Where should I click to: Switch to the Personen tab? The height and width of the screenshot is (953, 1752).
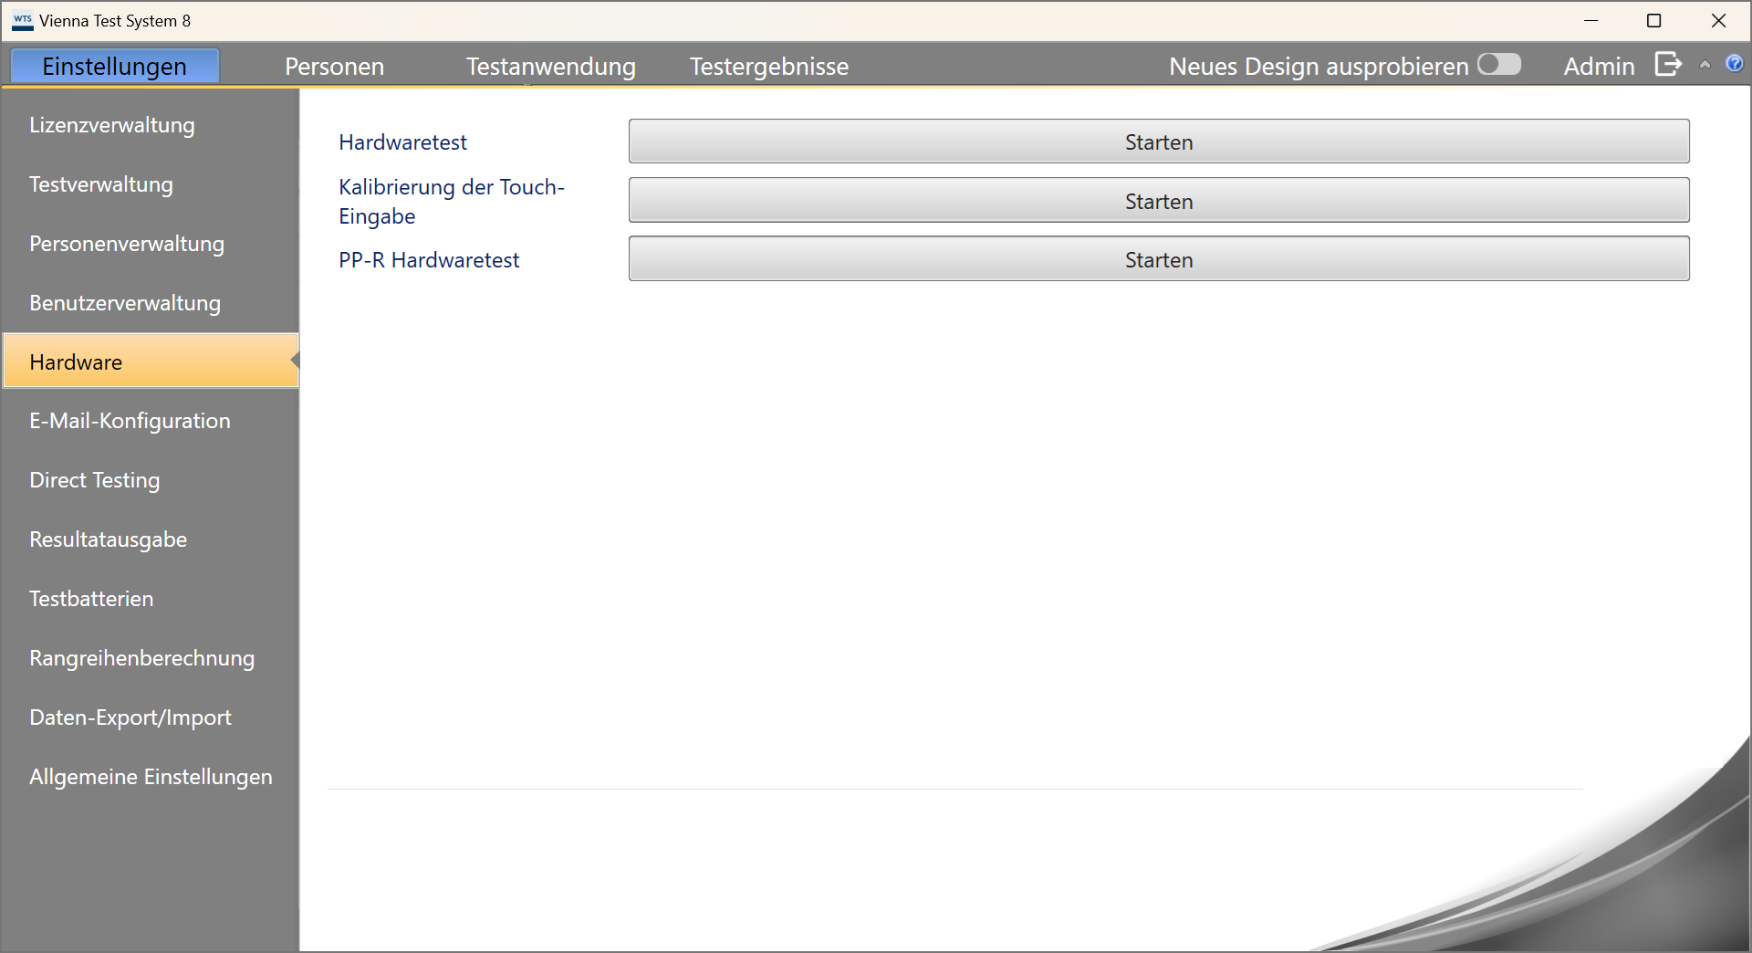point(334,67)
